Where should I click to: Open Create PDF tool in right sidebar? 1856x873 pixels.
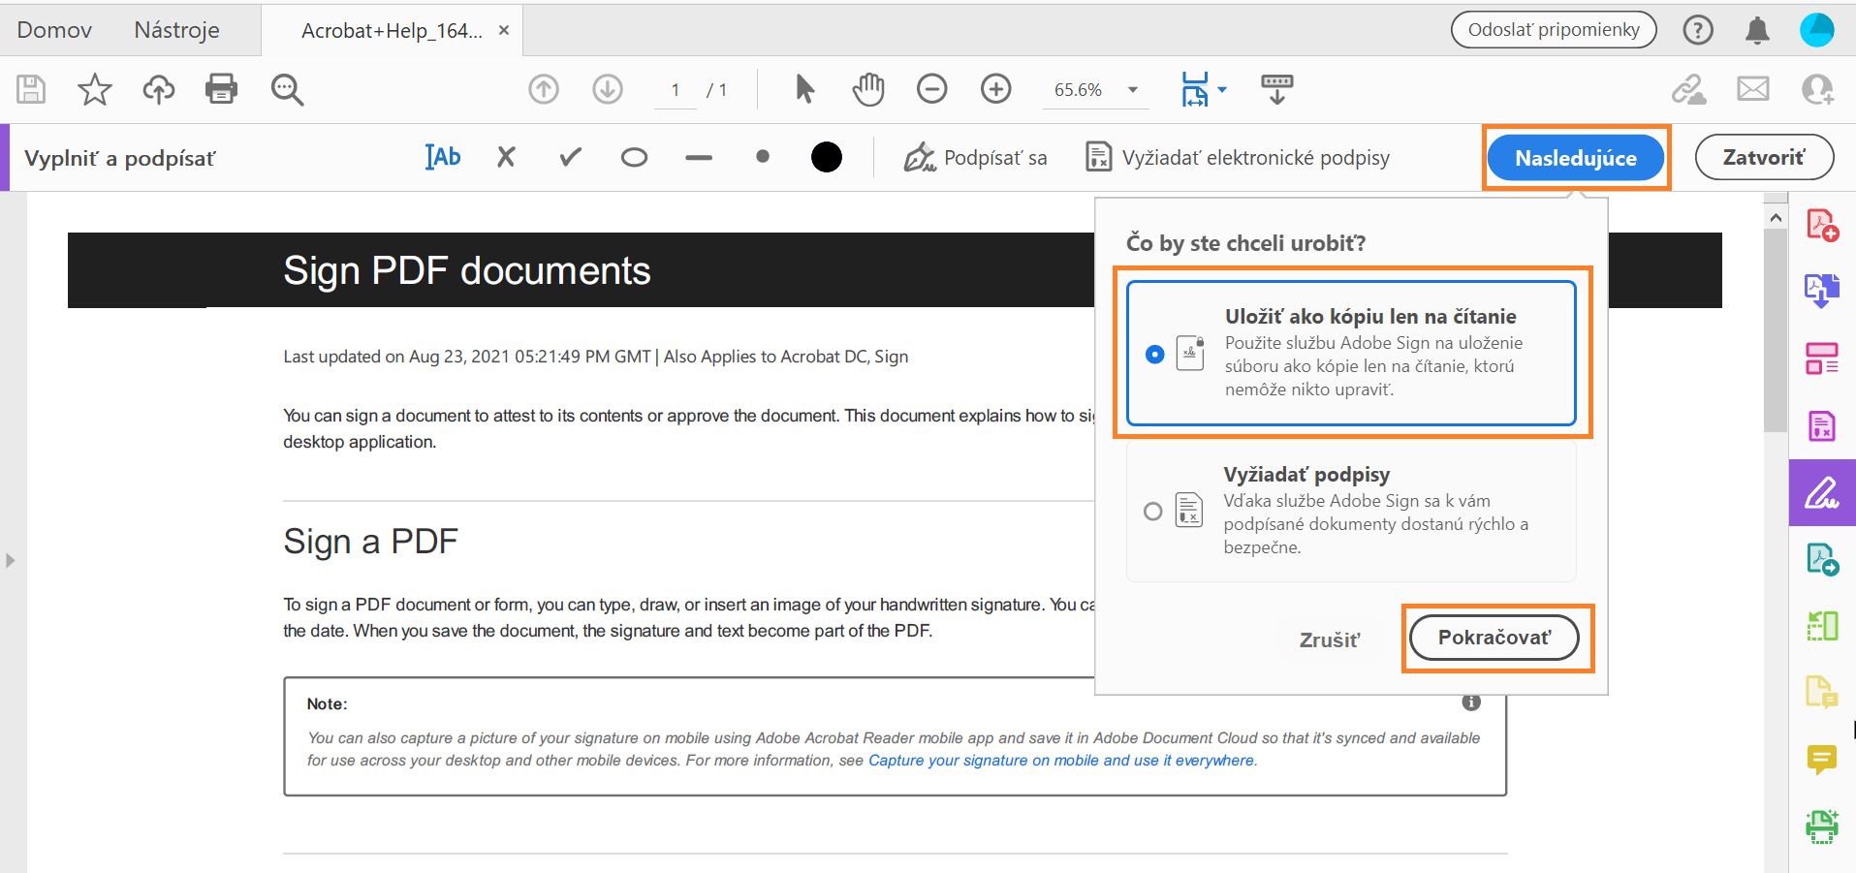point(1822,226)
